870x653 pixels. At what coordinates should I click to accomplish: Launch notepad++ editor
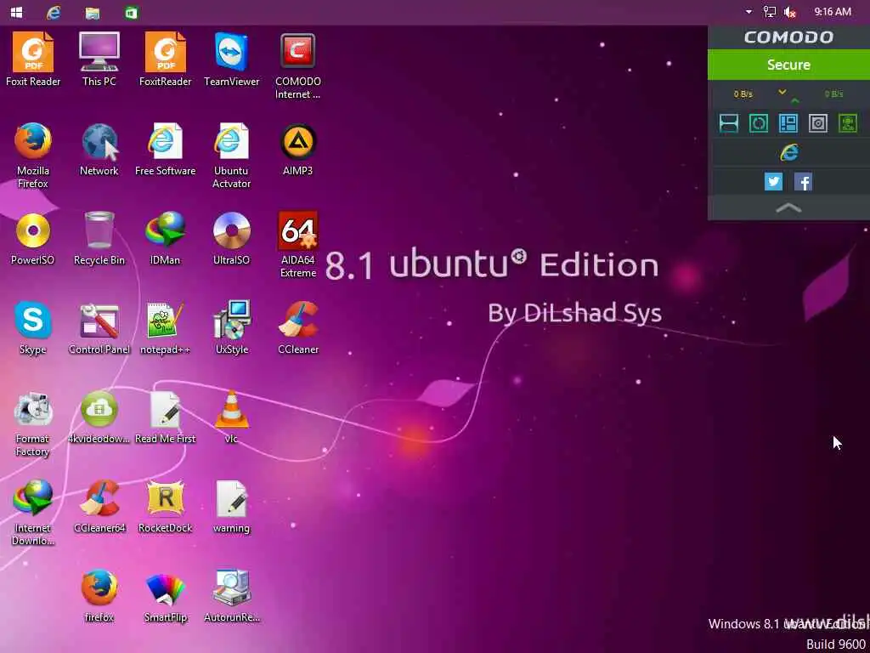coord(166,327)
